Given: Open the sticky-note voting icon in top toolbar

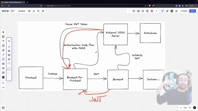Looking at the screenshot, I should 138,11.
